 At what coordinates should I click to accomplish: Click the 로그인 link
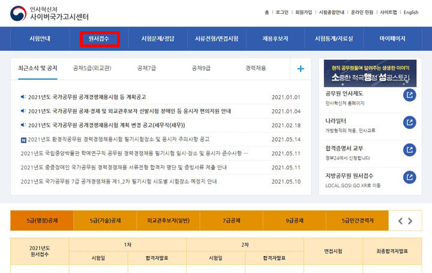pyautogui.click(x=282, y=13)
